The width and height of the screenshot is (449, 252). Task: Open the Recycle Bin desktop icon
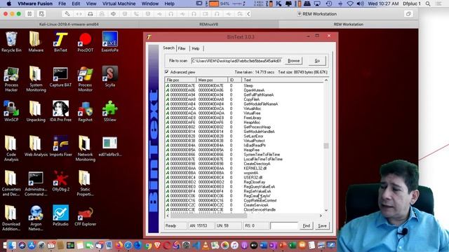(11, 42)
